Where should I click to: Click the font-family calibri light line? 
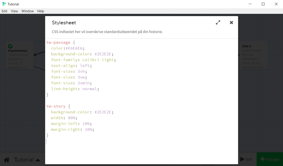pos(83,60)
